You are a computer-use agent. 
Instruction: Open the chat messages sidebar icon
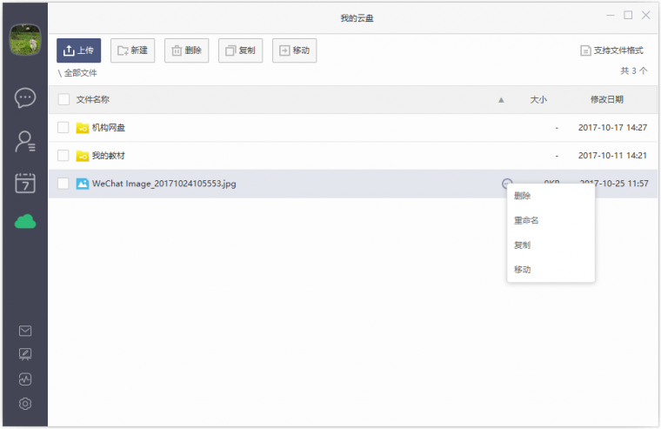click(25, 97)
